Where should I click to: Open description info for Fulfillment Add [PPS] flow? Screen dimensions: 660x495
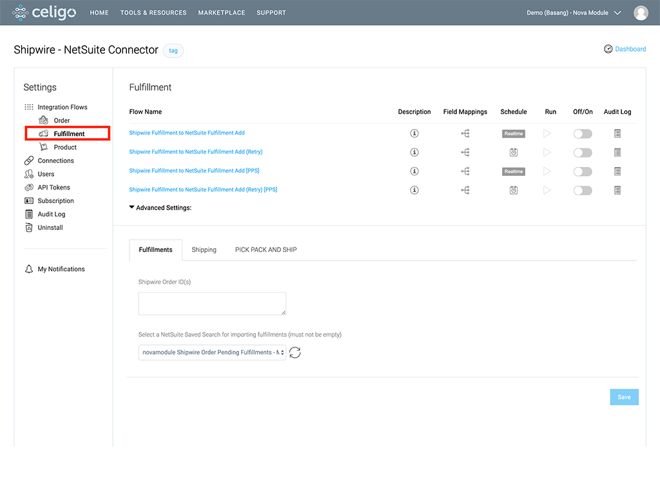pos(414,171)
